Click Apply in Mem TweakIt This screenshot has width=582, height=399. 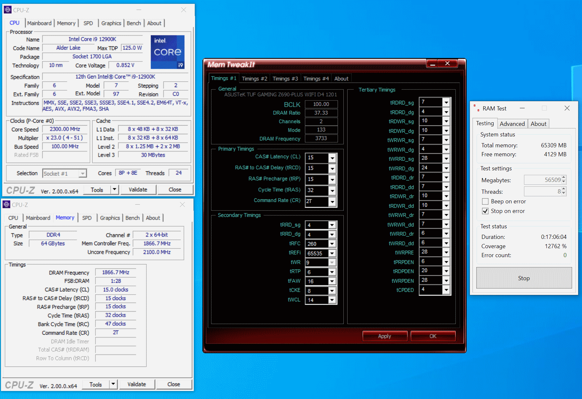384,336
